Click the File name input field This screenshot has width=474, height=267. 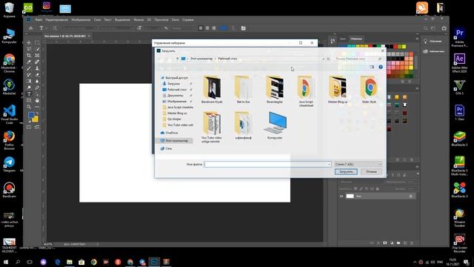(267, 164)
